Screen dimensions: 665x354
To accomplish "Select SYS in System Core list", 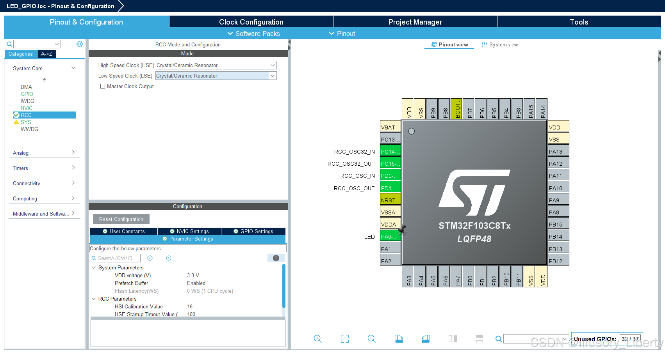I will pos(26,122).
